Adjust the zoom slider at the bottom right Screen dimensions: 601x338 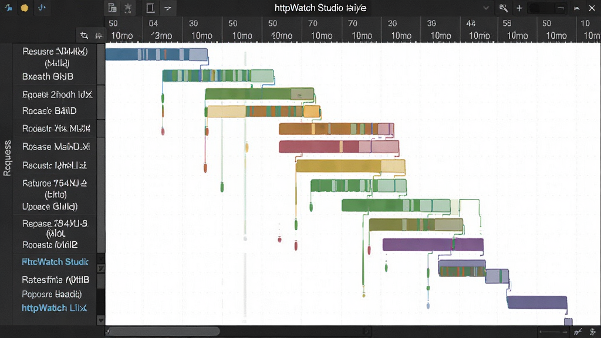coord(553,332)
